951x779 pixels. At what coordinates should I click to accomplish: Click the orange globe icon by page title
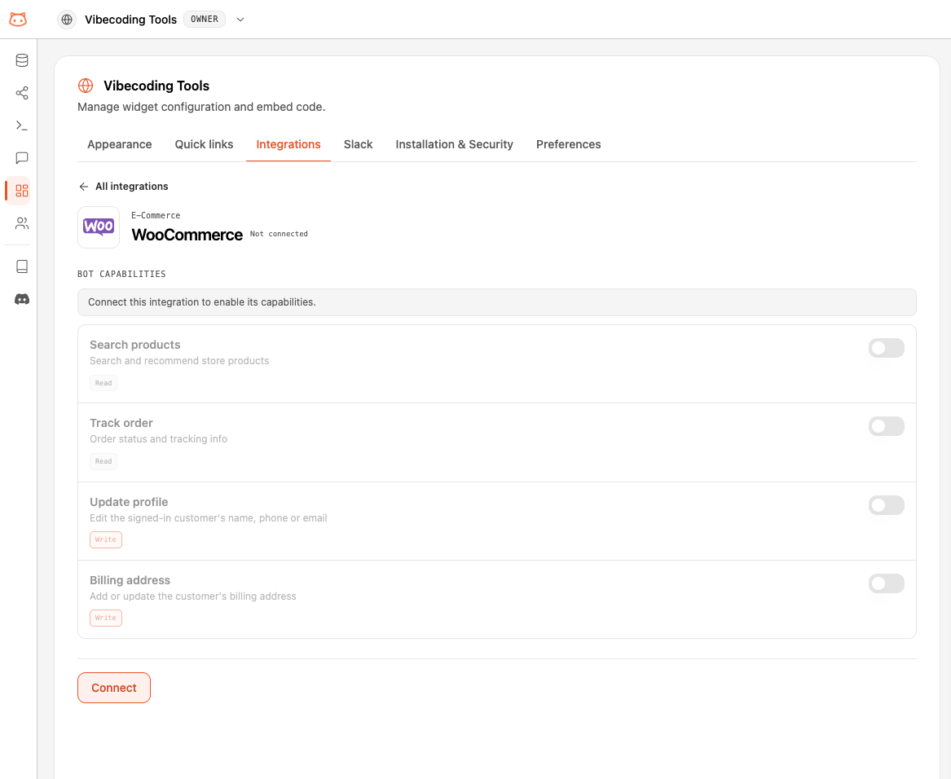86,86
